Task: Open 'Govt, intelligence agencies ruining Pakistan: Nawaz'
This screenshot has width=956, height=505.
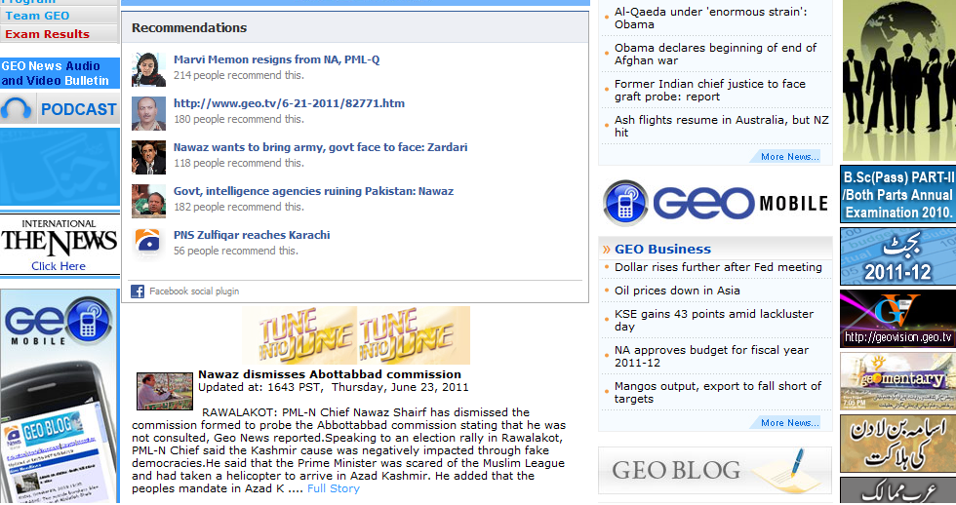Action: tap(313, 191)
